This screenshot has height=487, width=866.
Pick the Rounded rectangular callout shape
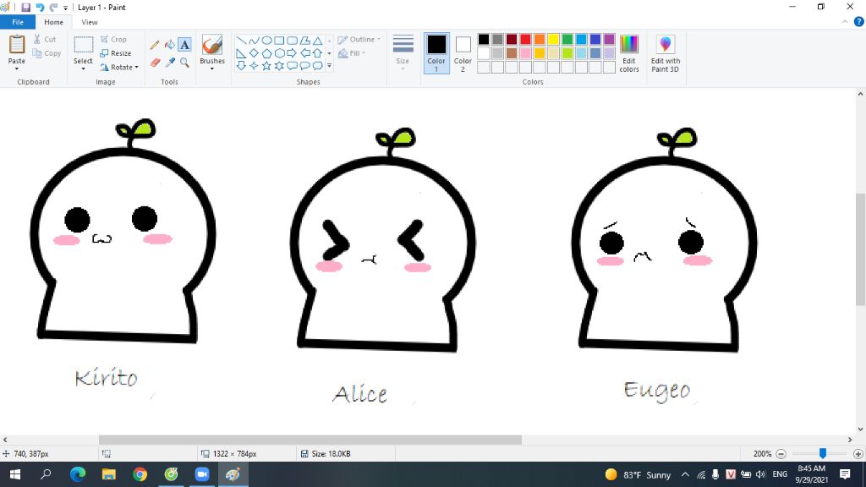(x=292, y=66)
